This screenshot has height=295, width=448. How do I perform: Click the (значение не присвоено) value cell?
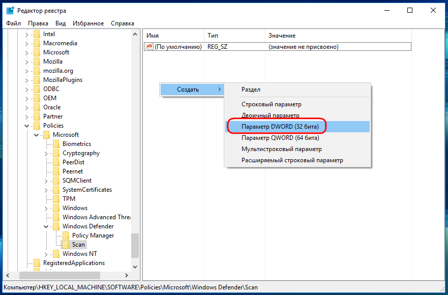coord(304,47)
